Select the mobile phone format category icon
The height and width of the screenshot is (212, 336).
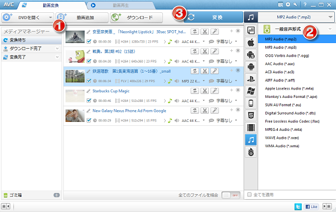click(251, 103)
